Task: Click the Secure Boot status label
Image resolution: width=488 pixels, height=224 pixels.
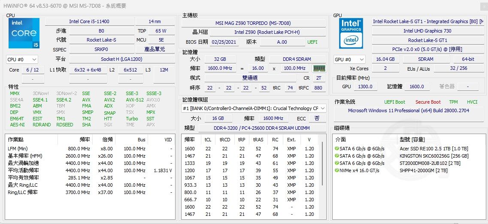Action: click(428, 102)
